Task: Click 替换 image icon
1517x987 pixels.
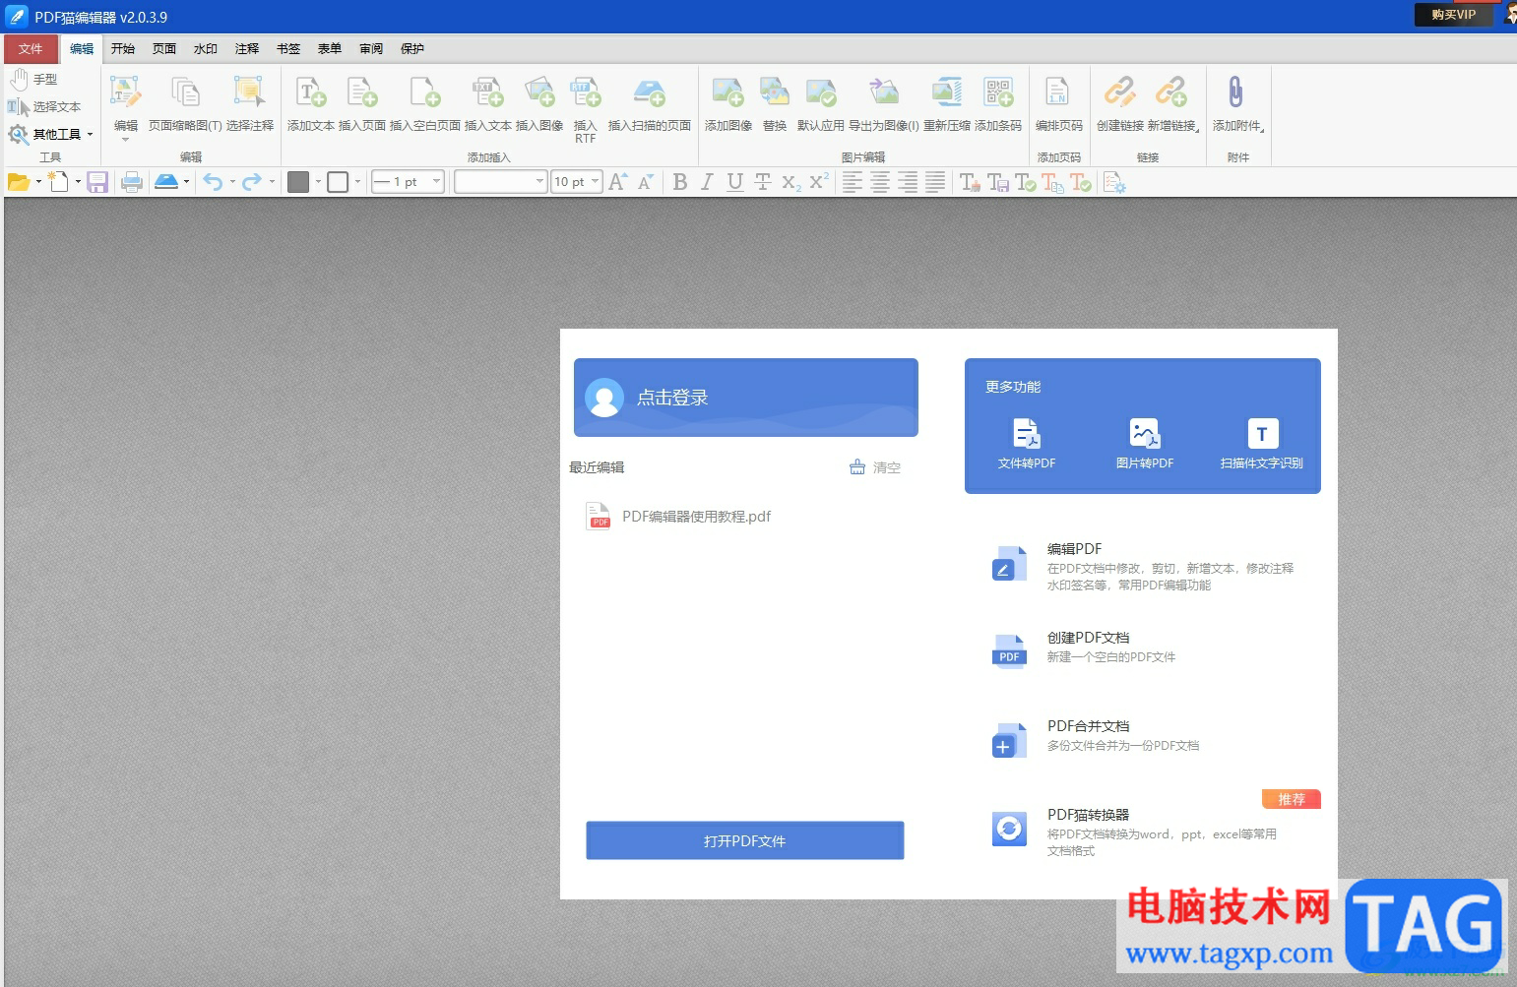Action: [x=775, y=93]
